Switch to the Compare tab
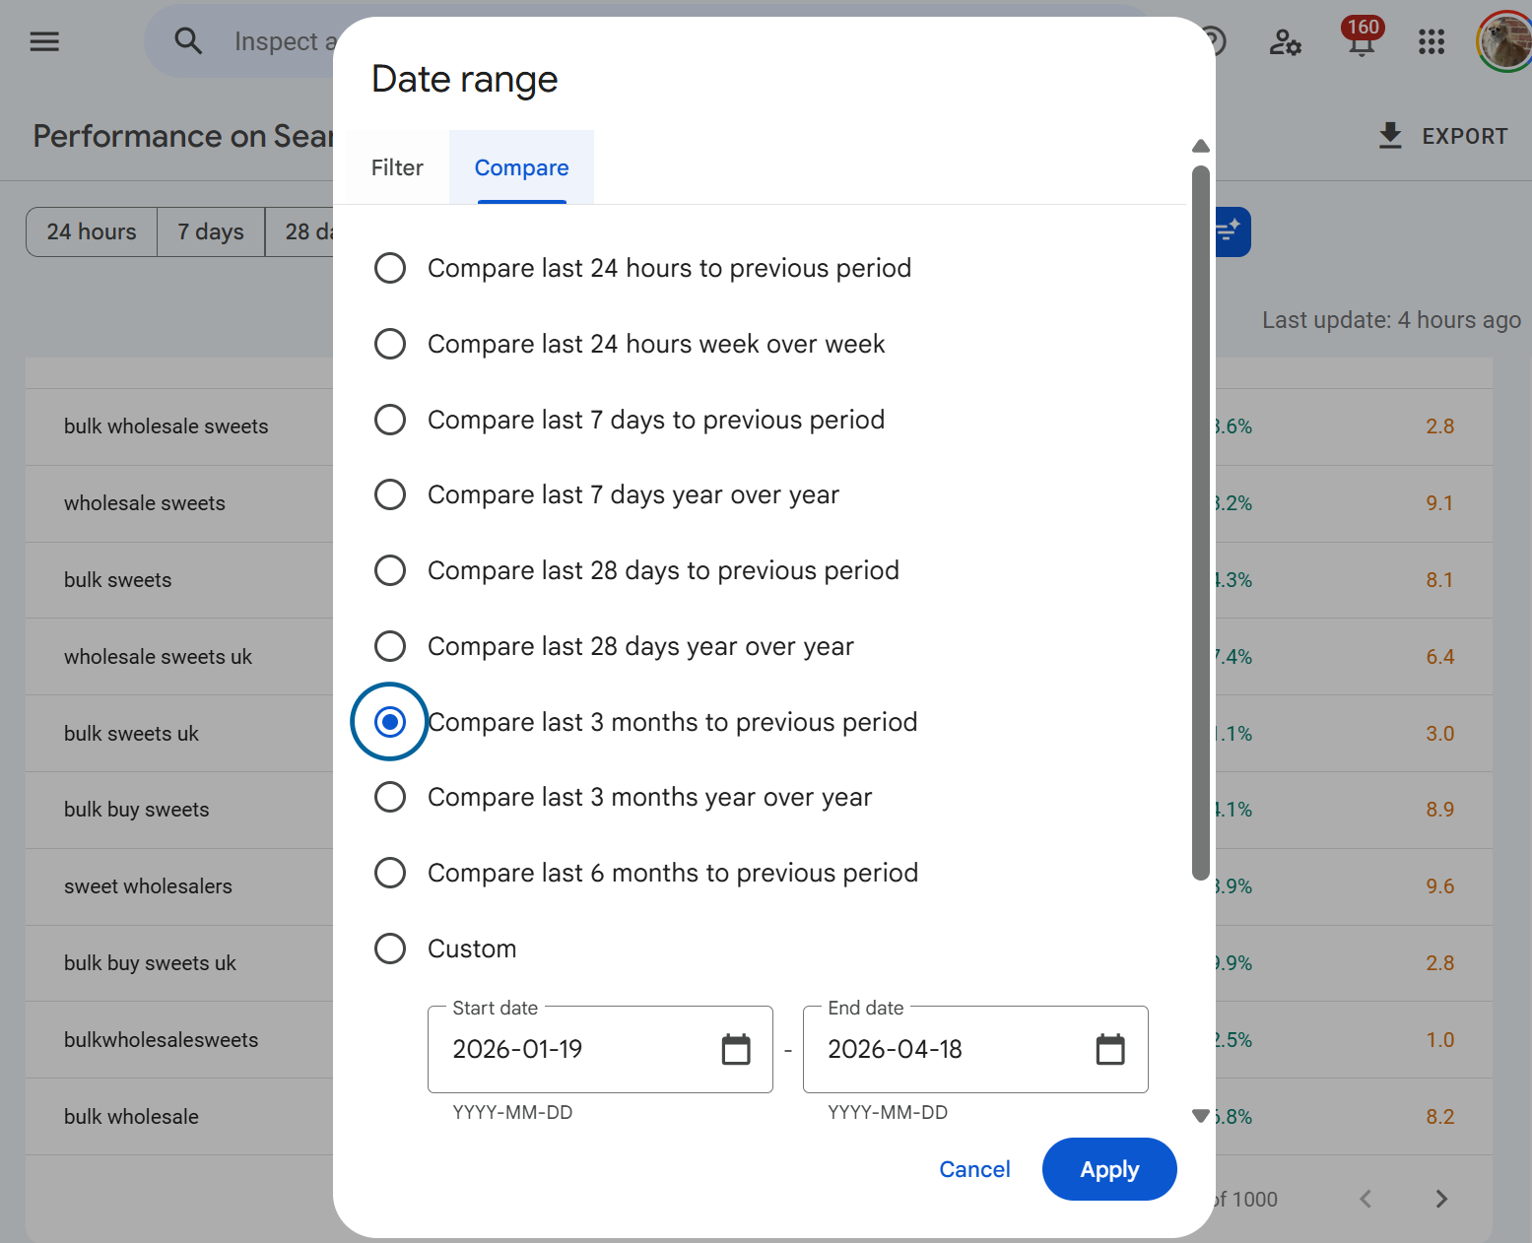The width and height of the screenshot is (1532, 1243). (x=521, y=167)
